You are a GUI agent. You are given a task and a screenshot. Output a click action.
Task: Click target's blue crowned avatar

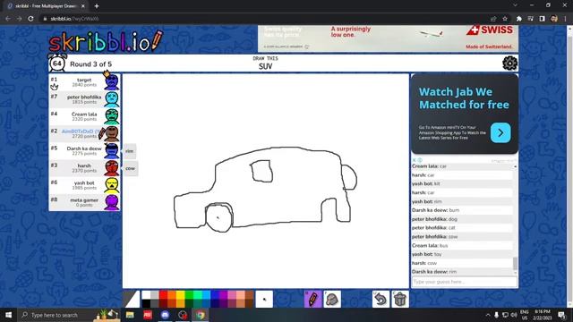[x=111, y=81]
